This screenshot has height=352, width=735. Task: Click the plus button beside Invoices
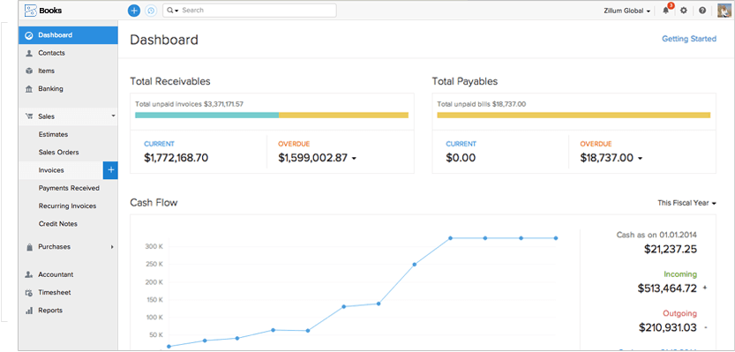click(x=110, y=170)
